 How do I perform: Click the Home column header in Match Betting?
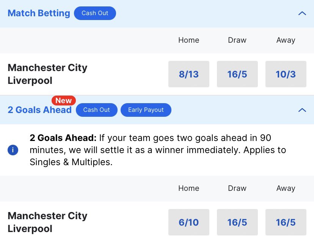pos(189,40)
